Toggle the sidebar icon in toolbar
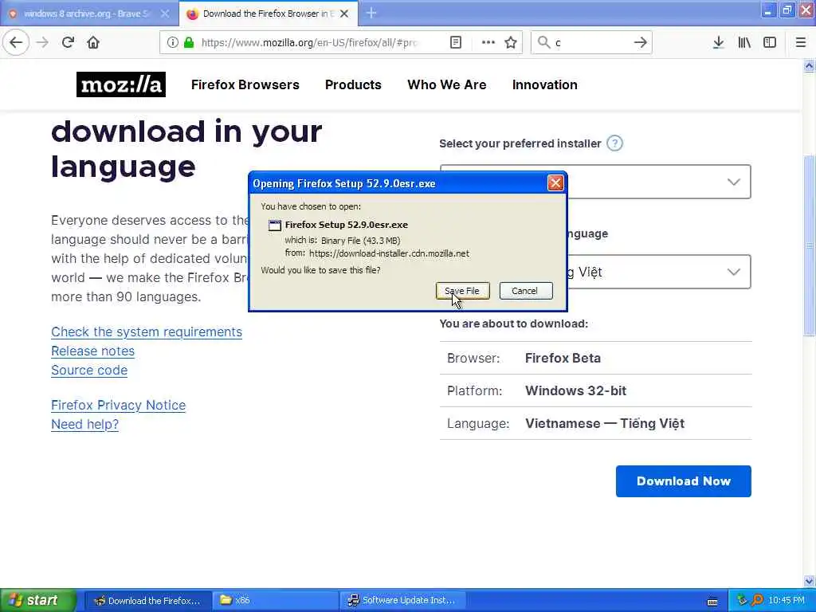This screenshot has height=612, width=816. click(x=770, y=42)
